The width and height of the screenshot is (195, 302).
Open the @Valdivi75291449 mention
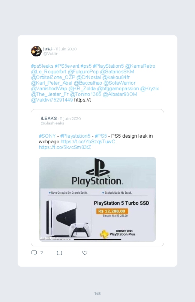click(52, 100)
